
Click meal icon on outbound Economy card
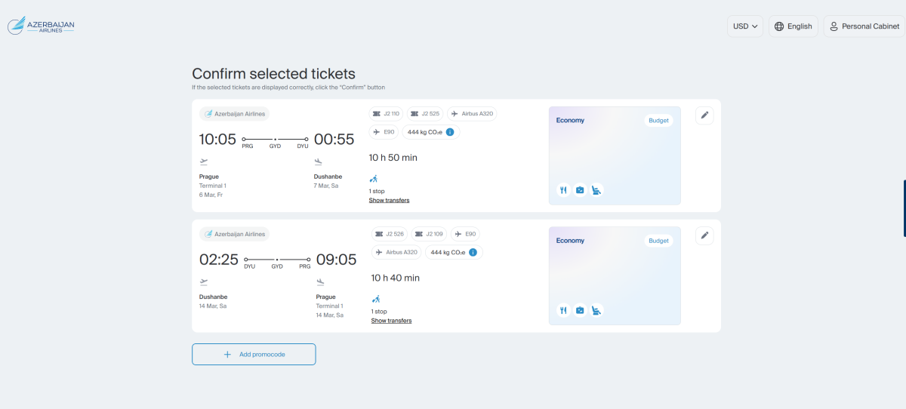pyautogui.click(x=563, y=190)
